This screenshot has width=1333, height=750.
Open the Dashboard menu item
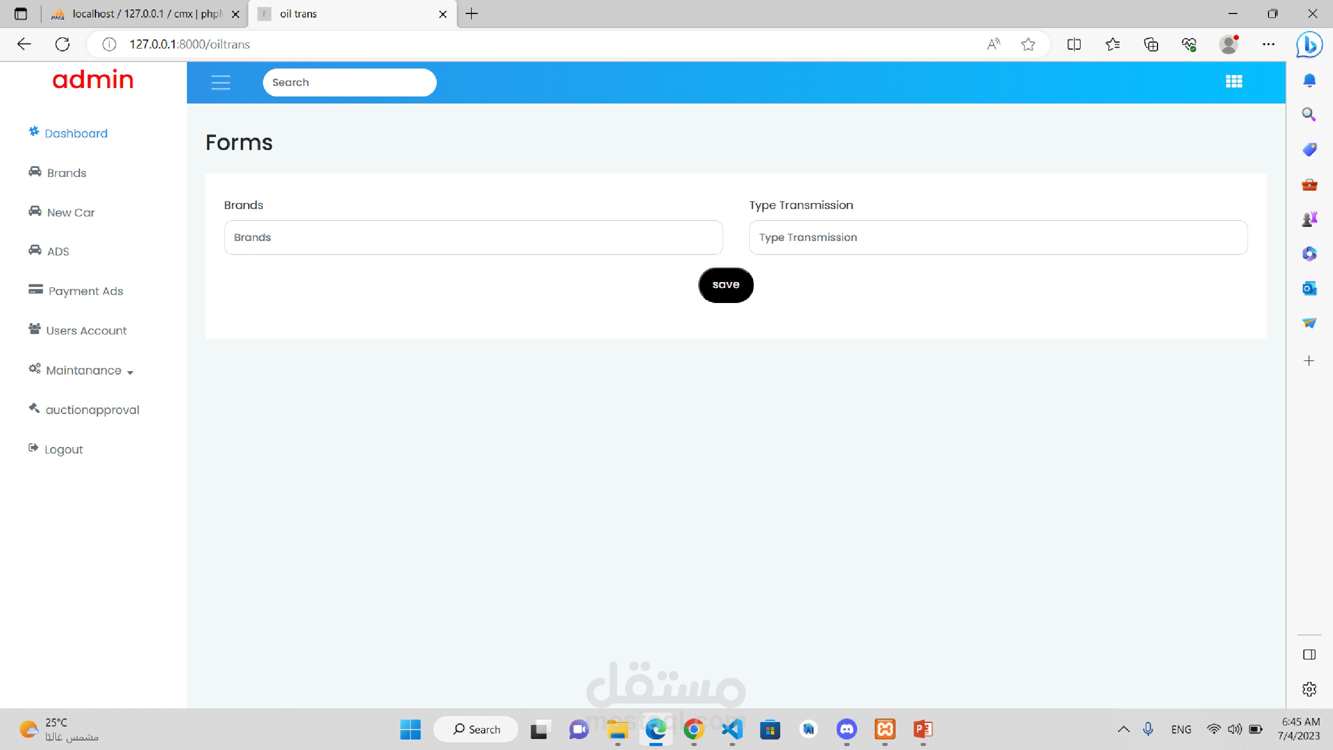click(75, 133)
